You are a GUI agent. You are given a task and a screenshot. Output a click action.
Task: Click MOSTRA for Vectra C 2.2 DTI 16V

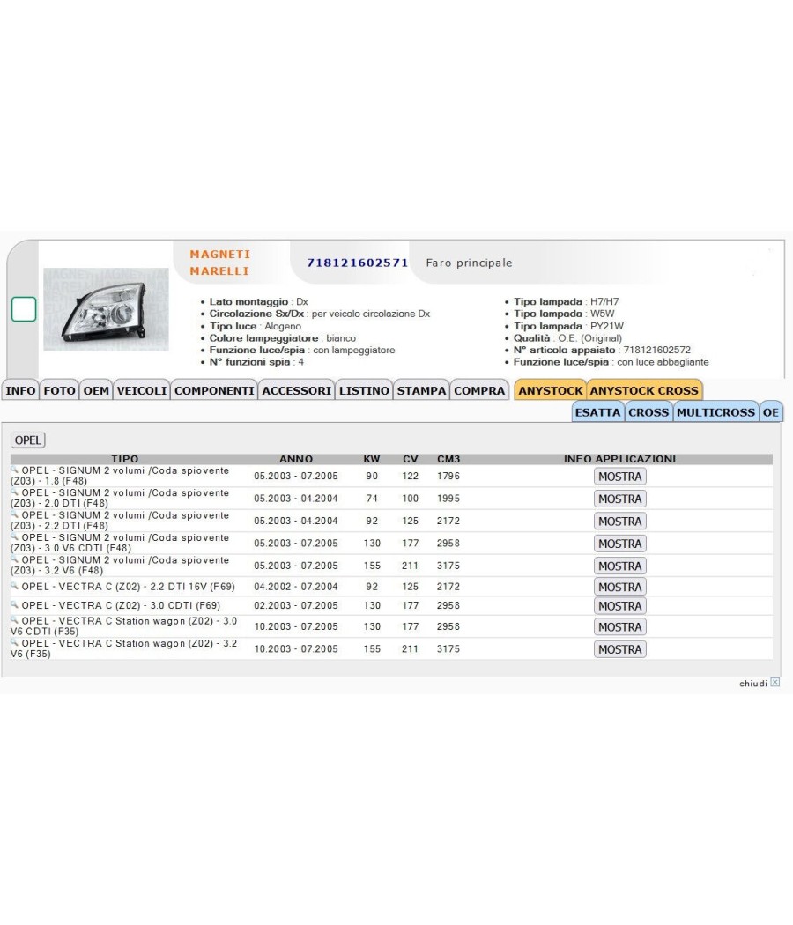(x=619, y=587)
